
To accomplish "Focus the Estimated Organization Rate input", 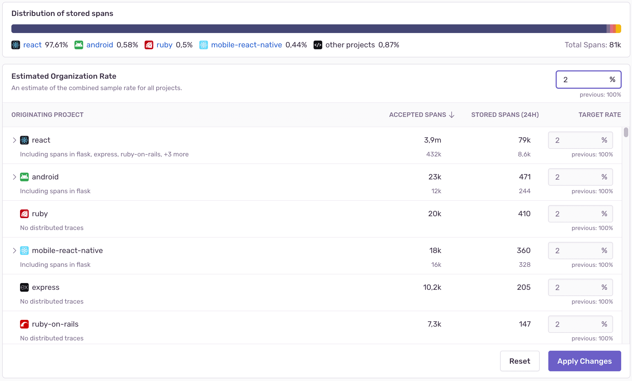I will 588,80.
